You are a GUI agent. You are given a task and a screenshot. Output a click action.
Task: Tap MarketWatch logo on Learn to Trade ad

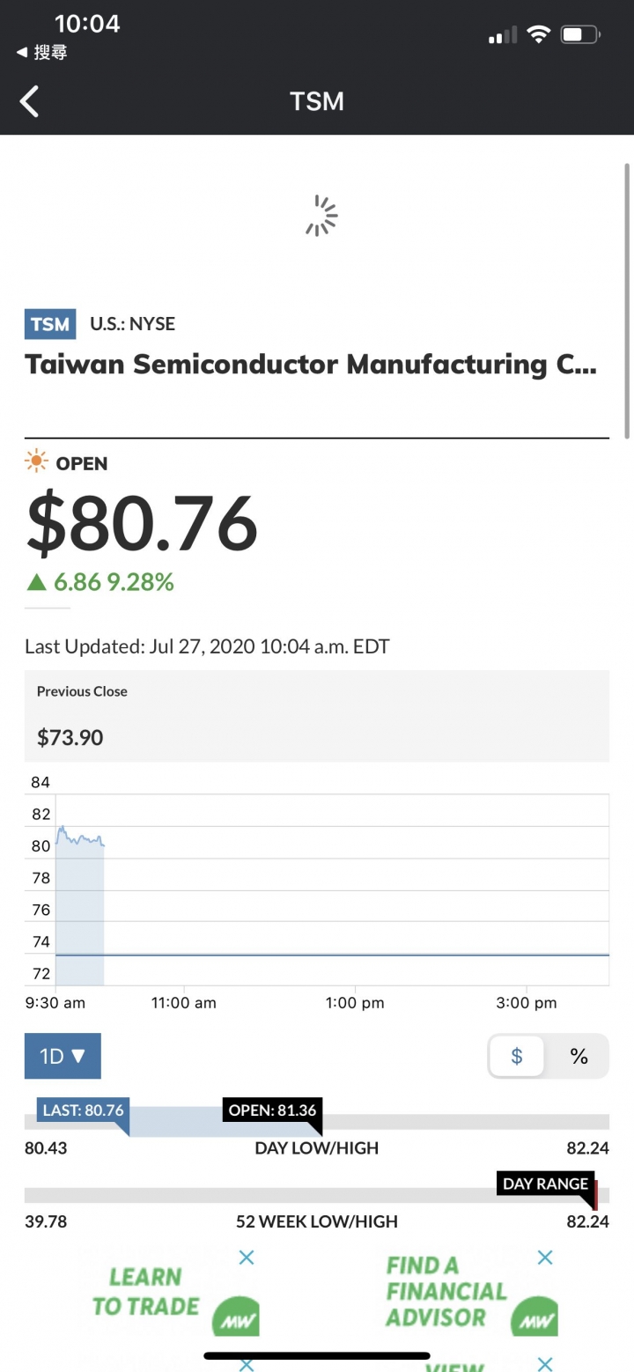(235, 1318)
